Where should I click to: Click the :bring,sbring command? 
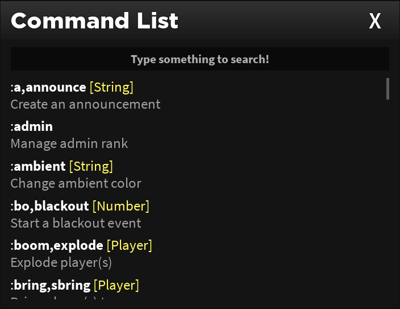coord(52,285)
